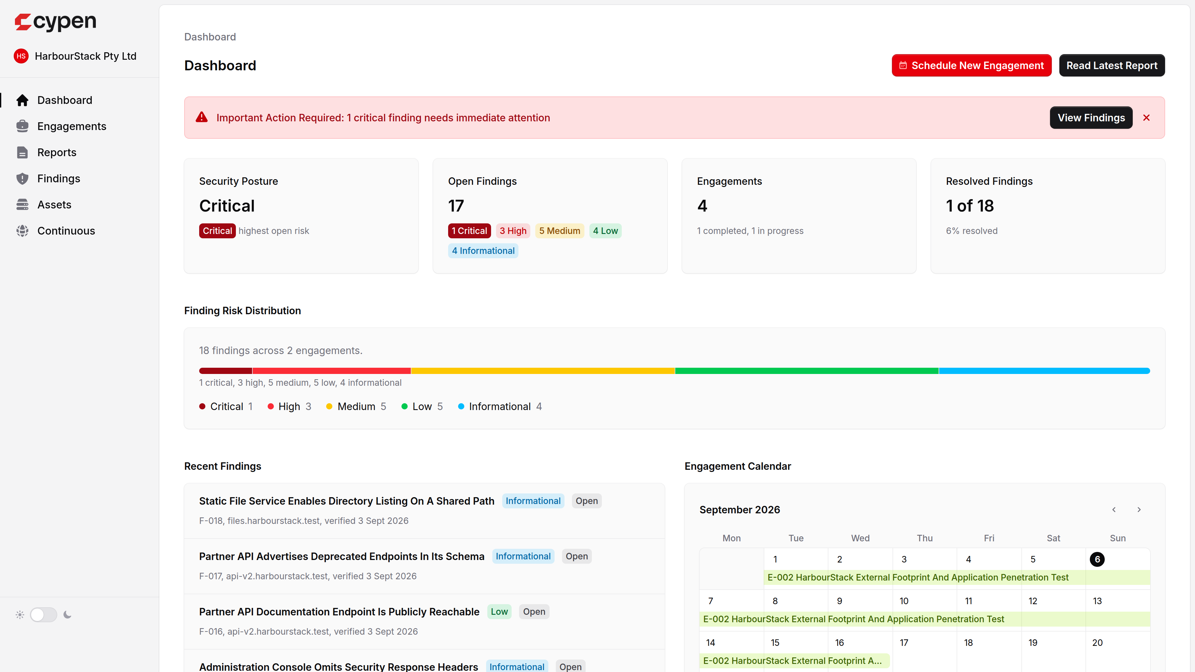Click Schedule New Engagement button

click(971, 65)
